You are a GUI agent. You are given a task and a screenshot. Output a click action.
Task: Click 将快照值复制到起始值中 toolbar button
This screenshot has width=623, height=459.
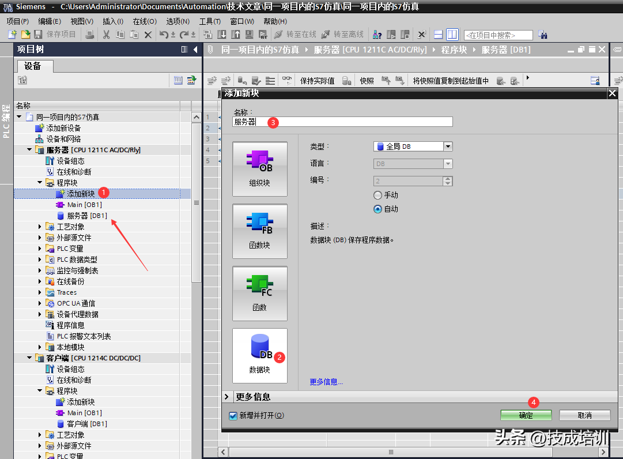[451, 81]
